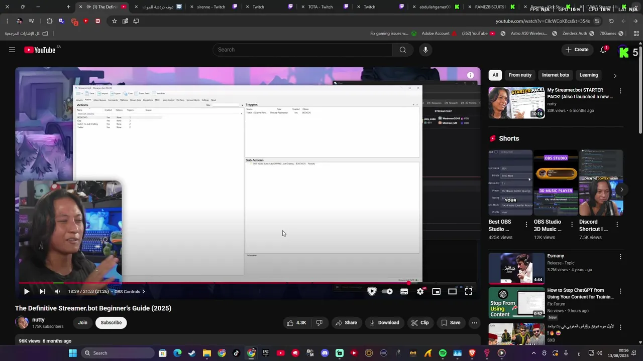
Task: Subscribe to the nutty channel
Action: pos(111,322)
